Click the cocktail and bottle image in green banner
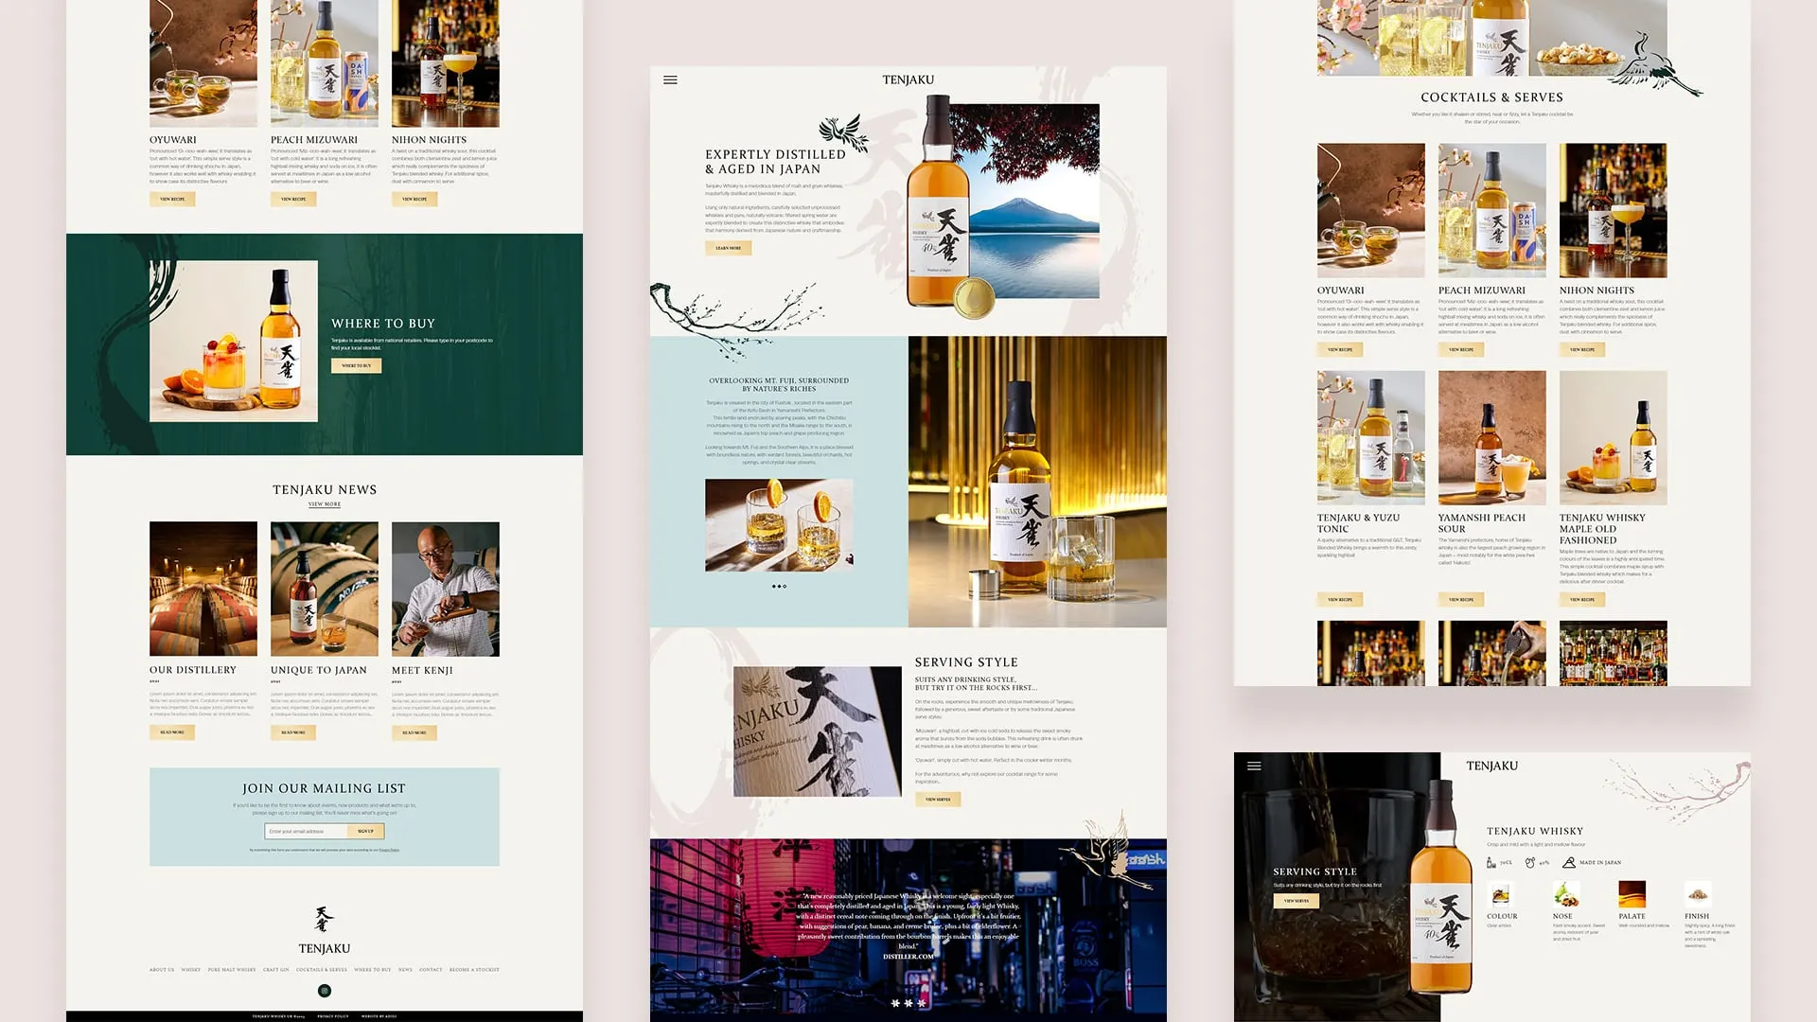The height and width of the screenshot is (1022, 1817). click(234, 342)
